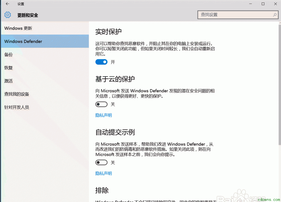Select Windows Defender in the sidebar
Image resolution: width=281 pixels, height=202 pixels.
45,41
